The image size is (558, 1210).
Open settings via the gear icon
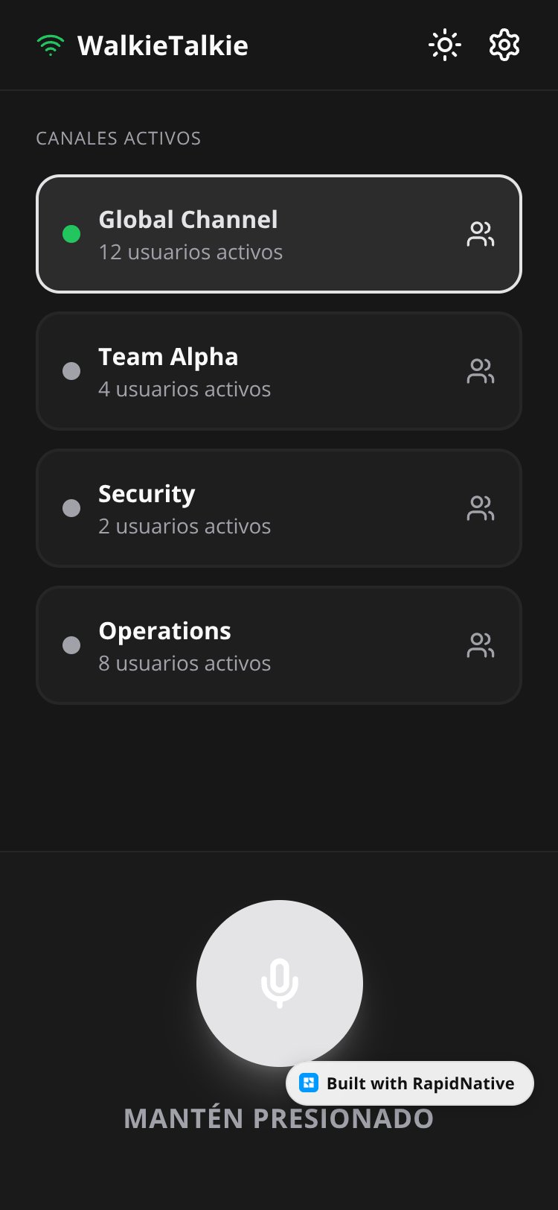point(504,45)
